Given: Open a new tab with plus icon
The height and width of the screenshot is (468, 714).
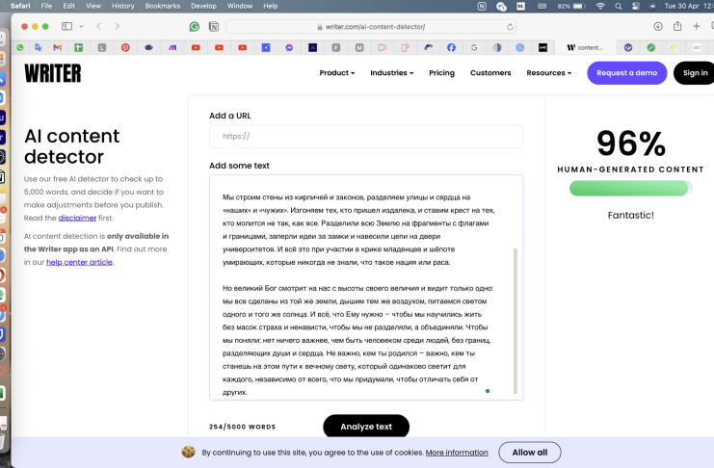Looking at the screenshot, I should tap(697, 26).
